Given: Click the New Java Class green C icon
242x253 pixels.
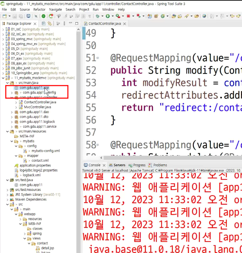Looking at the screenshot, I should [x=163, y=16].
